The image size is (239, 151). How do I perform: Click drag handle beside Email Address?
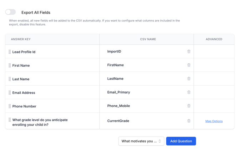tap(10, 92)
